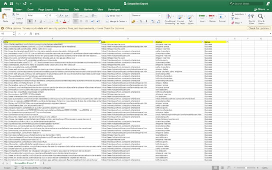
Task: Open Conditional Formatting
Action: tap(170, 19)
